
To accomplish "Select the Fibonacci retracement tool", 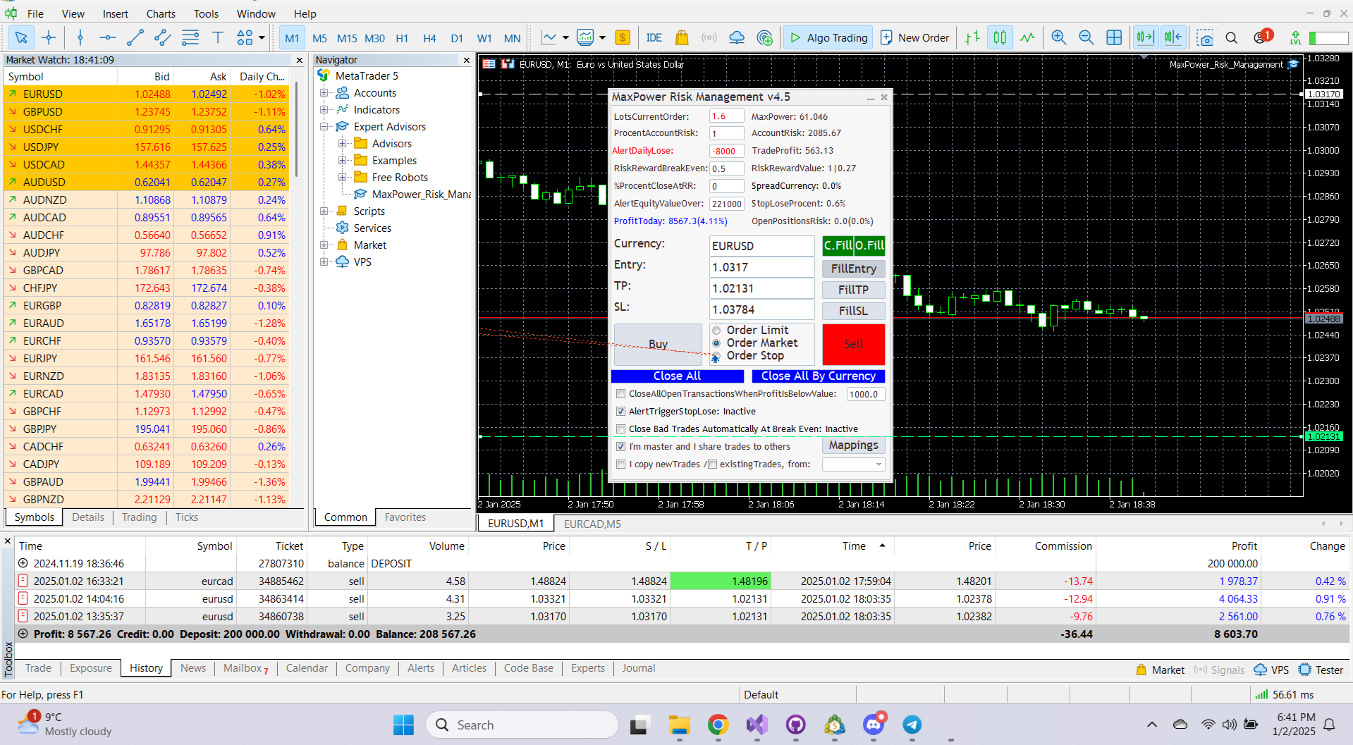I will click(x=190, y=37).
